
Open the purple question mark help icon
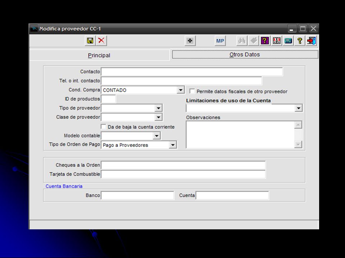click(265, 41)
